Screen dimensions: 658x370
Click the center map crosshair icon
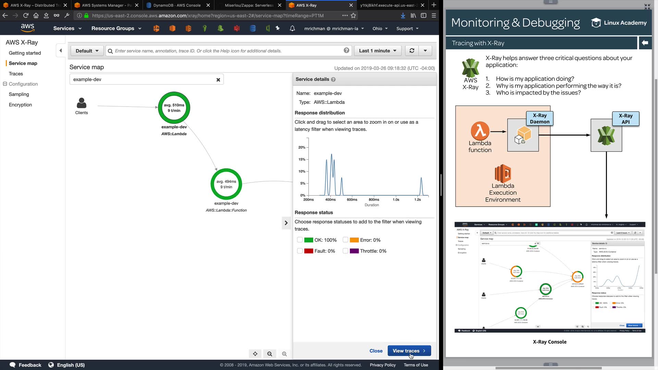click(x=255, y=354)
